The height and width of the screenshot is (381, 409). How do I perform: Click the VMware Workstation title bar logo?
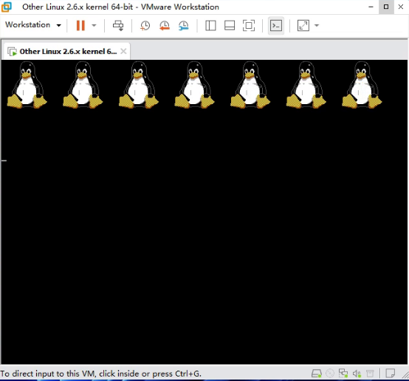7,7
